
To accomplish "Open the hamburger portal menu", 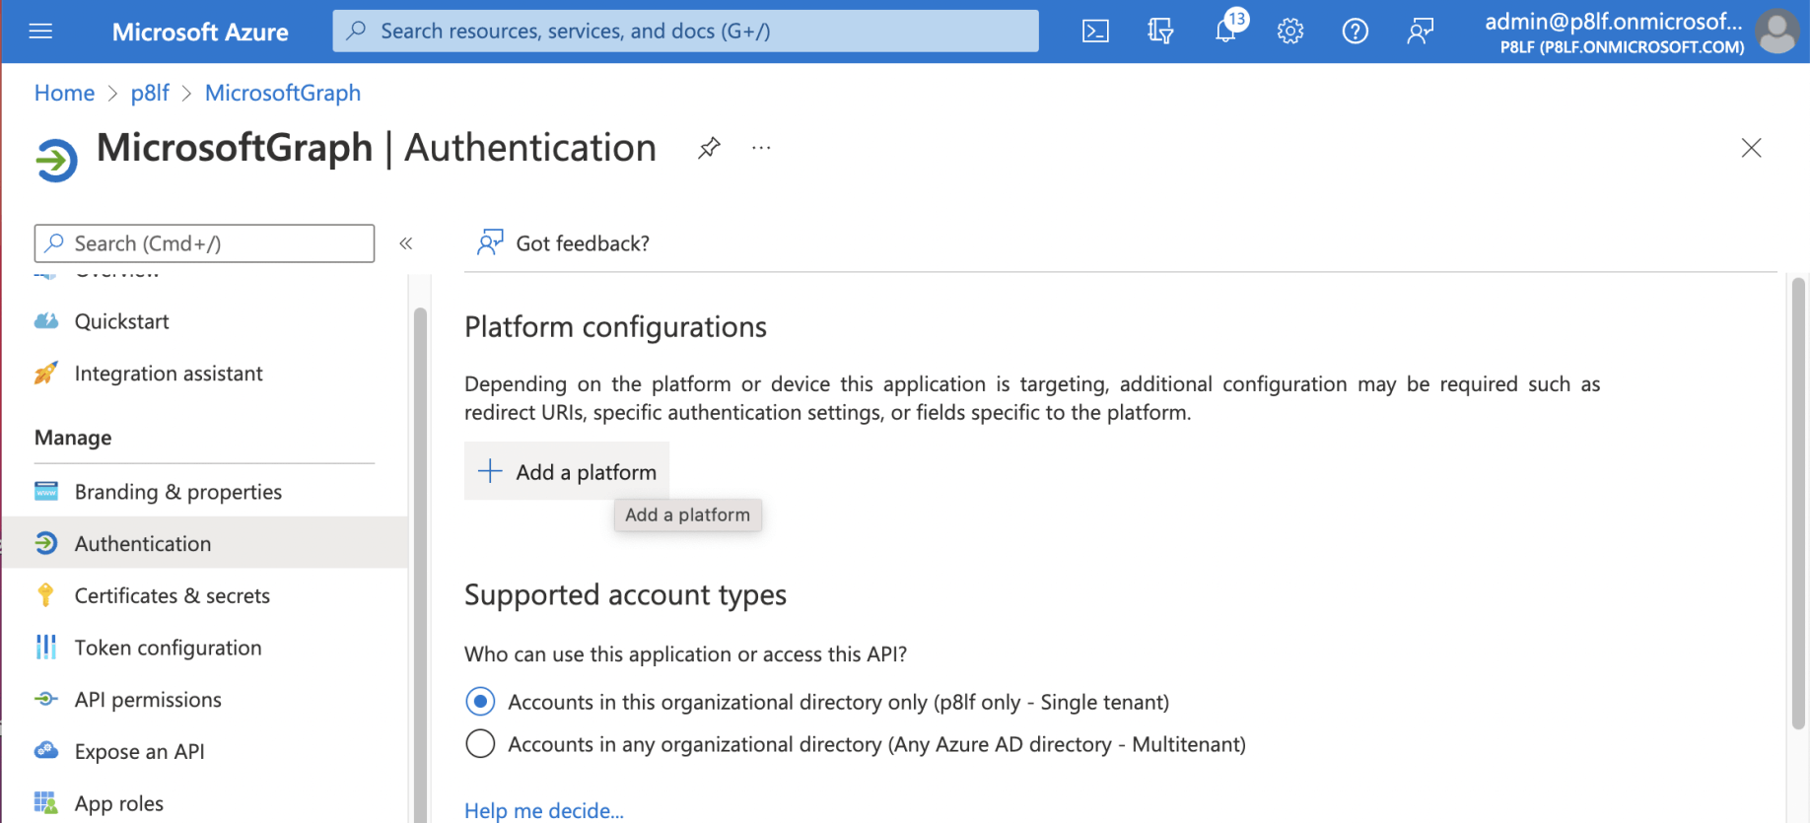I will click(x=40, y=32).
